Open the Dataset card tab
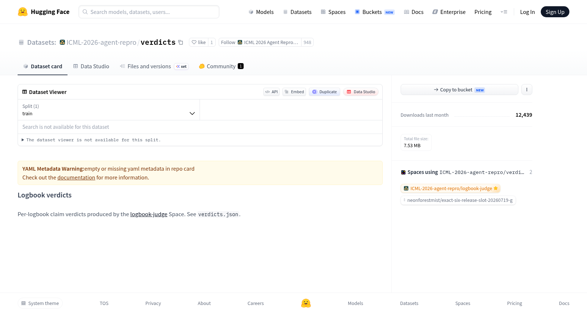 [43, 66]
